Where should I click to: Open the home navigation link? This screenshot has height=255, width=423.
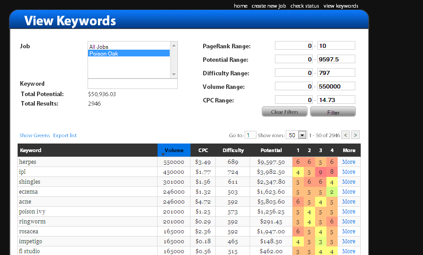pos(240,6)
